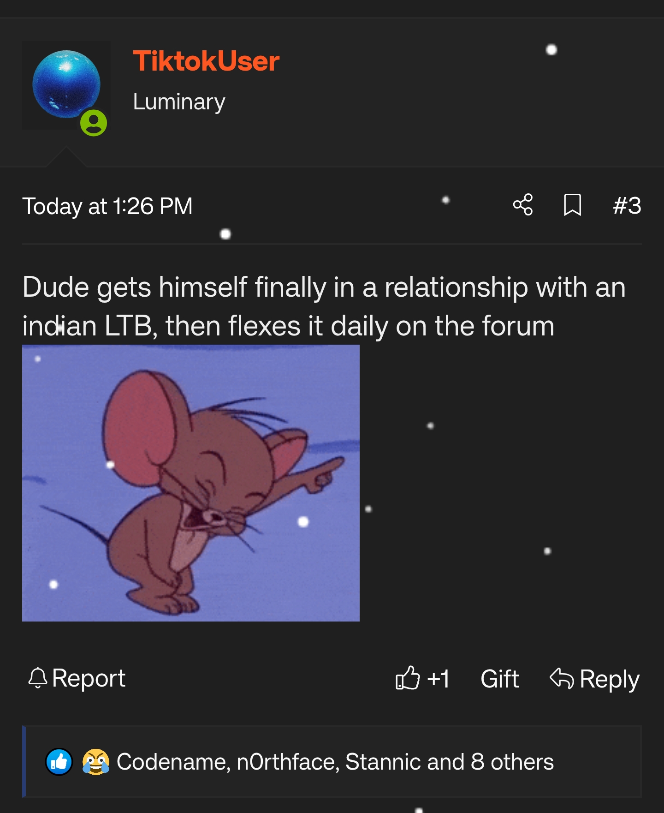Open TiktokUser's profile

tap(206, 60)
